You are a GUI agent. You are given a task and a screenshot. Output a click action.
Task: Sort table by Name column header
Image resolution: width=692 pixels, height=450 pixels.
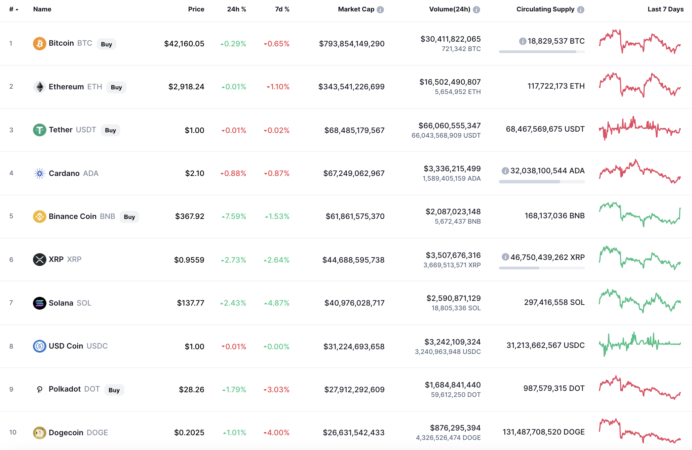pyautogui.click(x=42, y=9)
